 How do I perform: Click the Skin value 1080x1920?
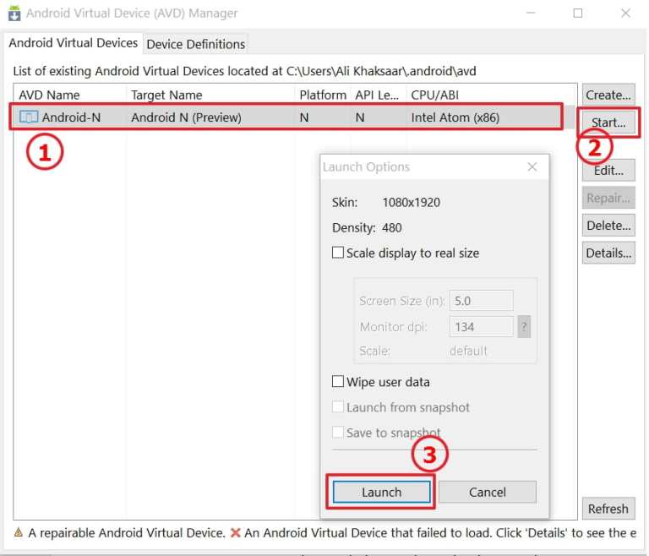411,203
